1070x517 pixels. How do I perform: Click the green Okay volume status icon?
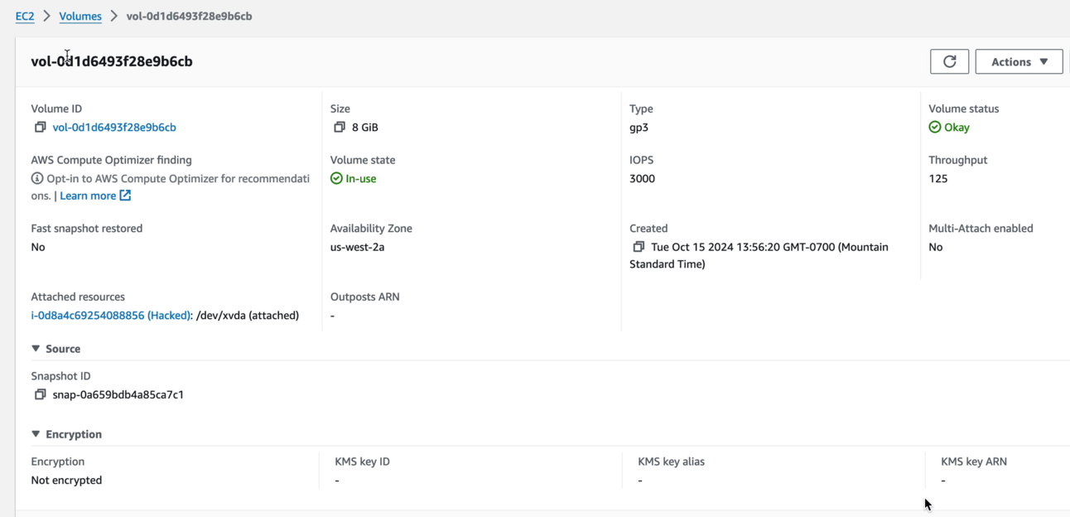click(x=937, y=127)
